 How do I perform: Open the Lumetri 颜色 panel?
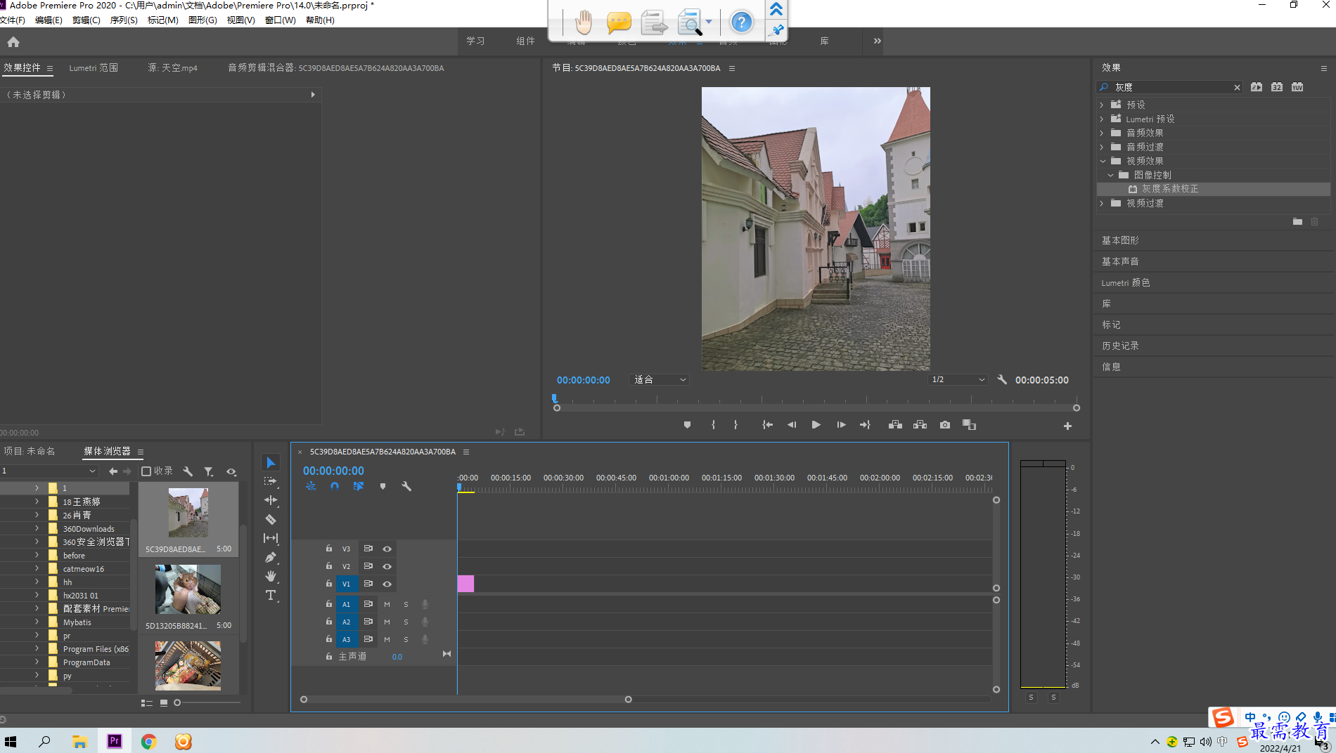1126,282
